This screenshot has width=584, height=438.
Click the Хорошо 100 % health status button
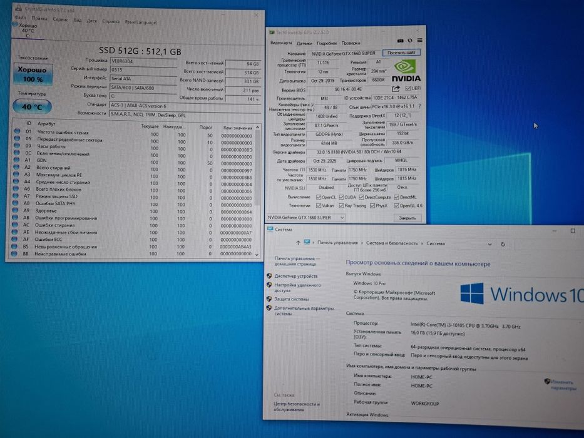click(x=33, y=74)
